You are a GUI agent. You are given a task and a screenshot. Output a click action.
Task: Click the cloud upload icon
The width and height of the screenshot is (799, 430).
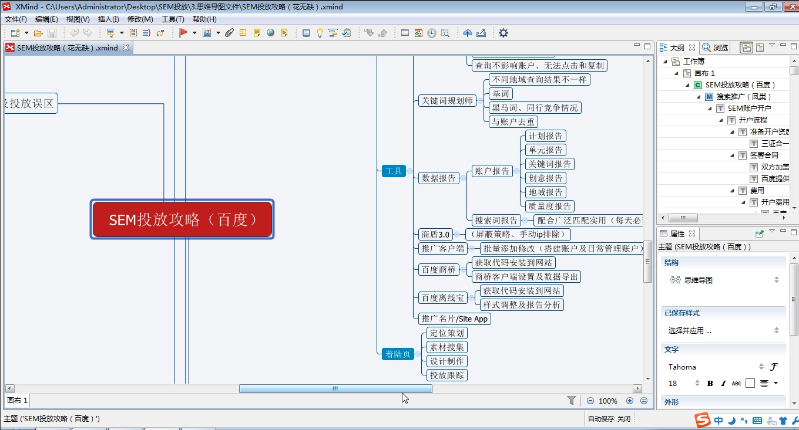click(468, 33)
